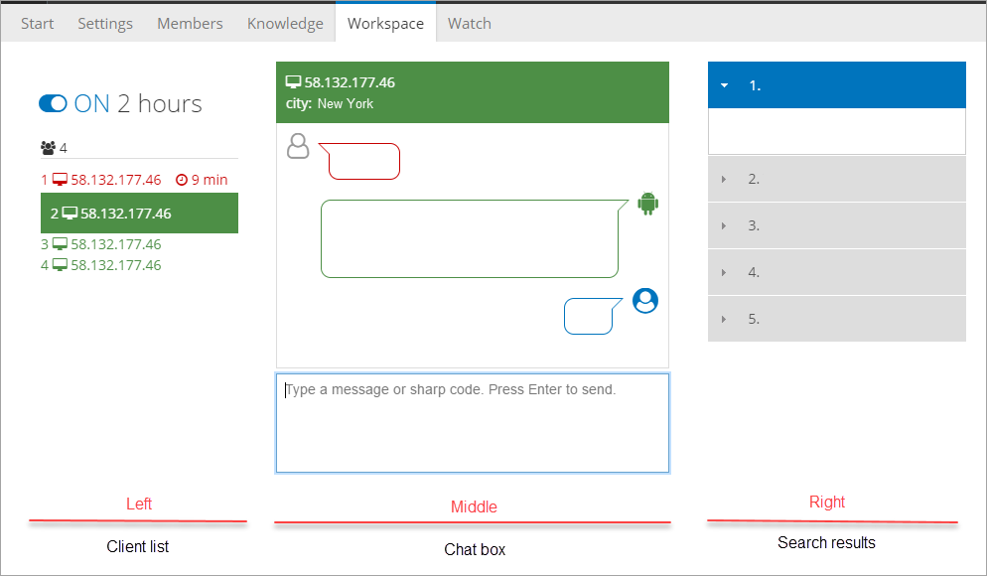Click the red clock icon beside 9 min
Image resolution: width=987 pixels, height=576 pixels.
pos(182,180)
